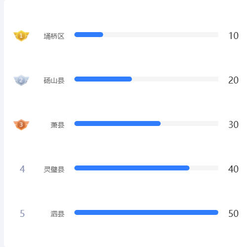Click the value 40 beside 灵璧县
The height and width of the screenshot is (247, 247).
233,169
